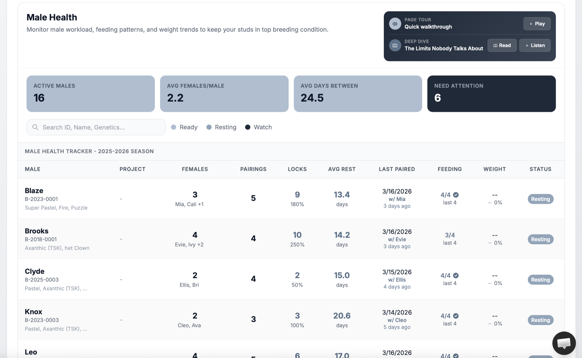
Task: Toggle the Ready status filter
Action: [184, 127]
